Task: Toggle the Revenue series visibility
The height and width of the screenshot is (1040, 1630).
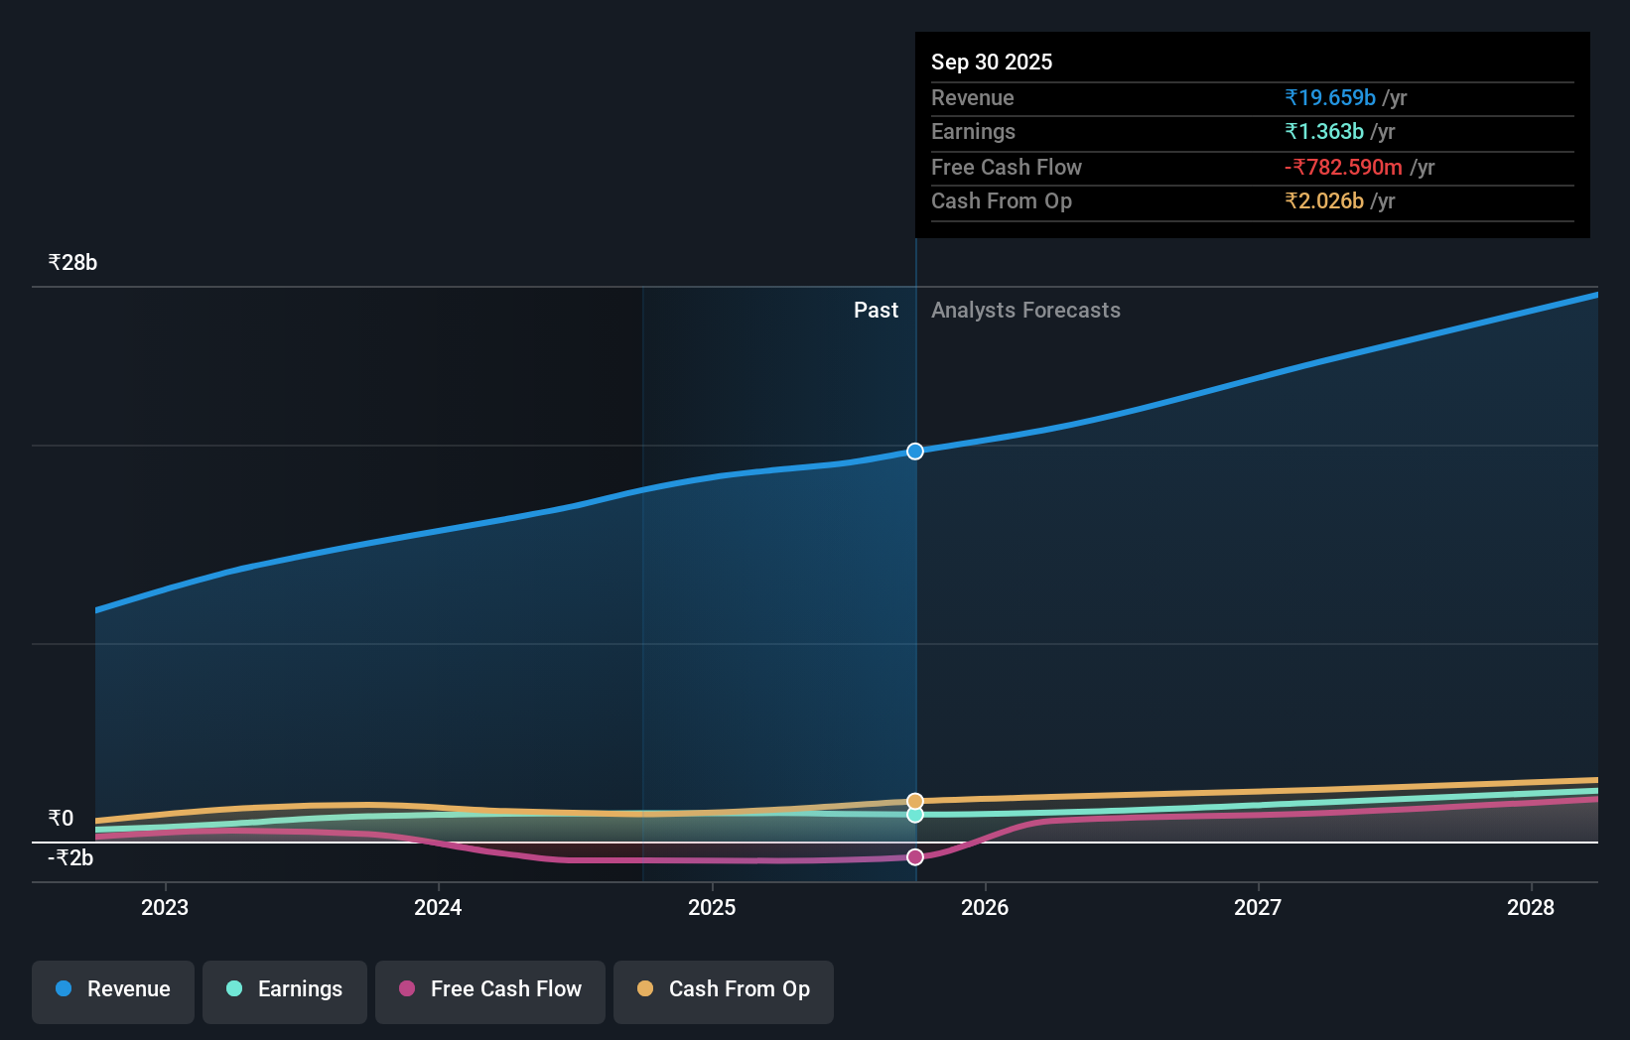Action: click(112, 989)
